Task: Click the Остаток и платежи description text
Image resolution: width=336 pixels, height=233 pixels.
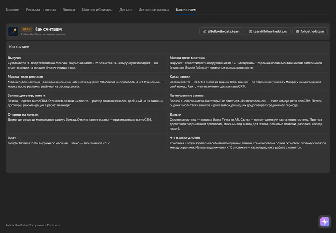Action: coord(246,124)
